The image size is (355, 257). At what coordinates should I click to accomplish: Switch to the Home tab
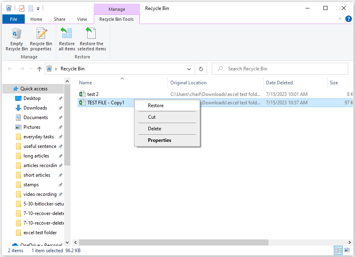click(x=36, y=19)
